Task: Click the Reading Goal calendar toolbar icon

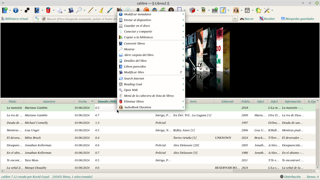Action: pyautogui.click(x=247, y=10)
